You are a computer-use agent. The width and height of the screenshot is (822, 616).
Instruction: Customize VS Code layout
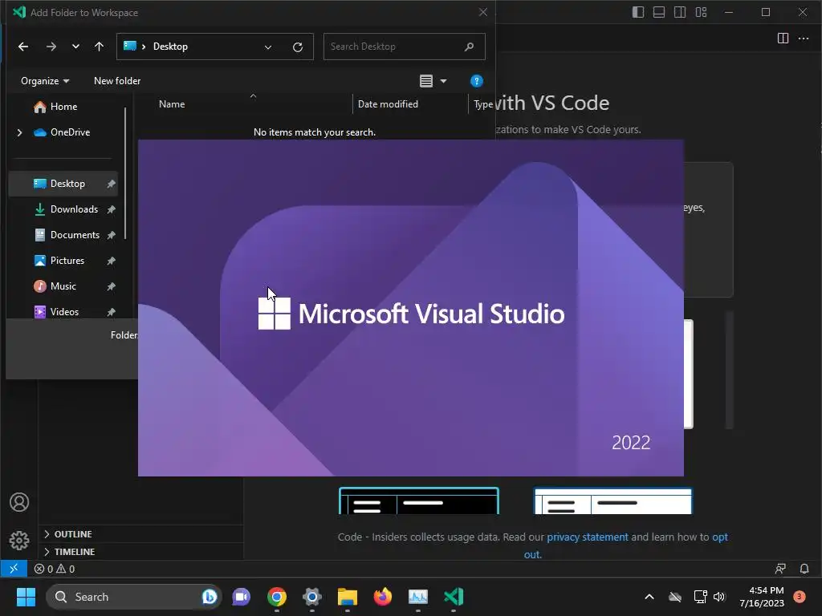point(701,12)
